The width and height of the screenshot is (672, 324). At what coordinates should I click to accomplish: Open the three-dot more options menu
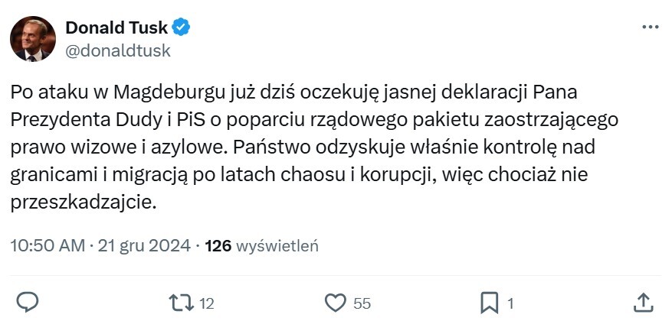click(x=650, y=28)
